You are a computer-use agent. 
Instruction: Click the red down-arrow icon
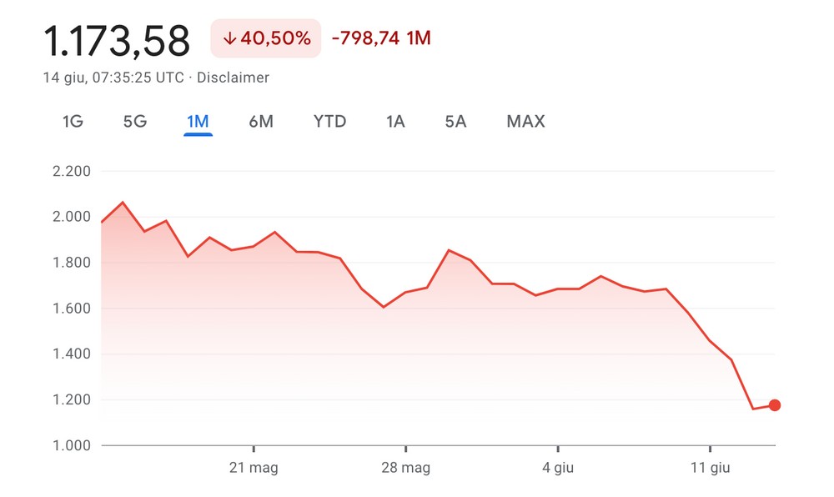[229, 38]
